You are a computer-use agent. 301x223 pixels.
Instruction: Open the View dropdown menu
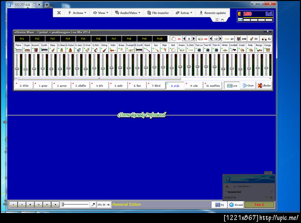point(101,13)
